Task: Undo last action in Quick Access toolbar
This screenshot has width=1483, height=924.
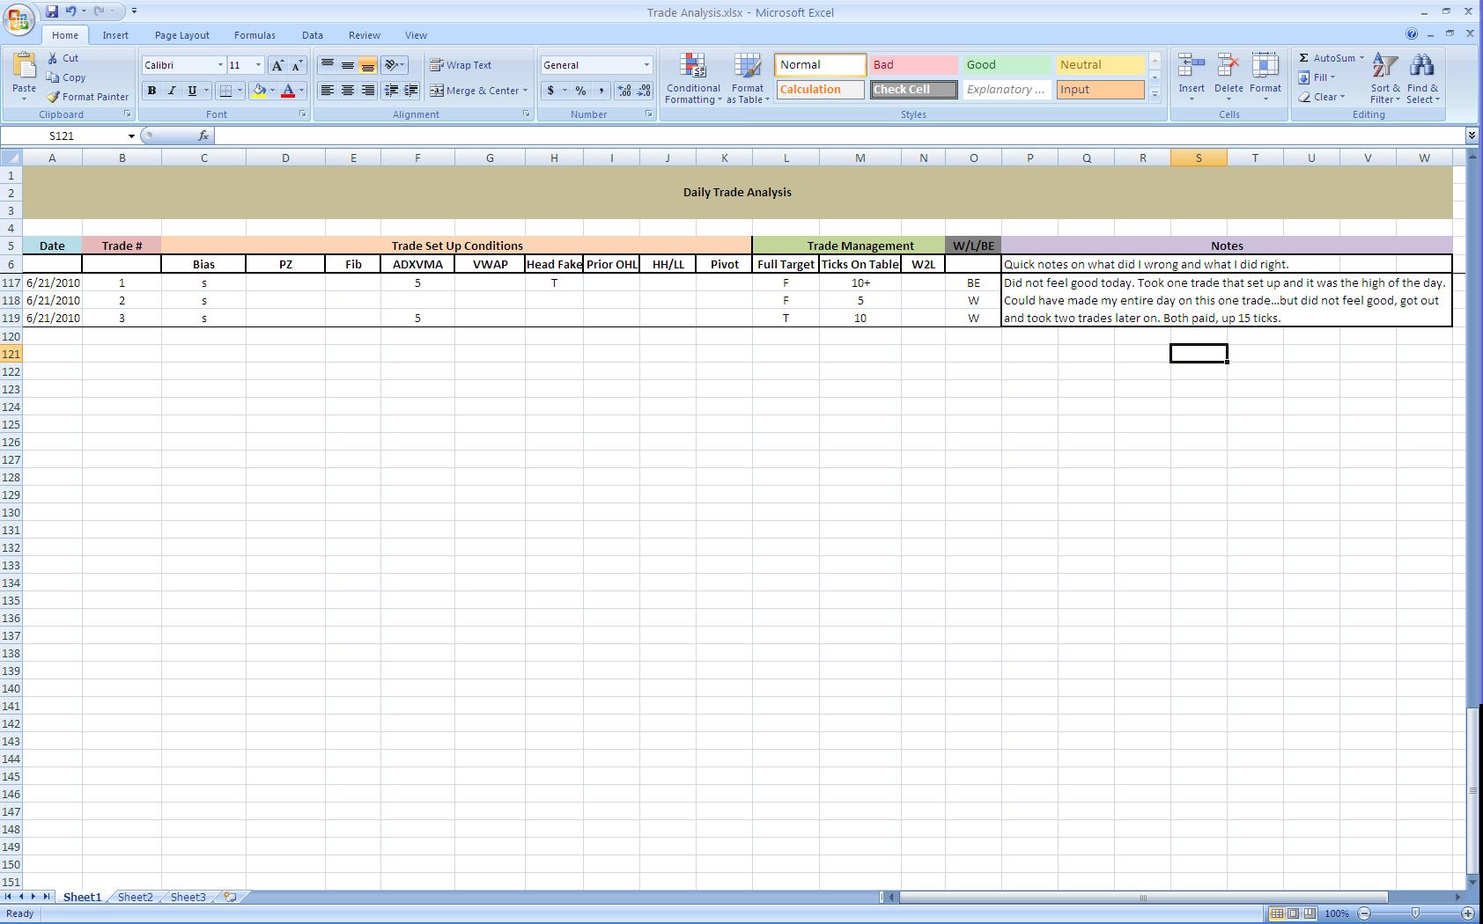Action: point(70,11)
